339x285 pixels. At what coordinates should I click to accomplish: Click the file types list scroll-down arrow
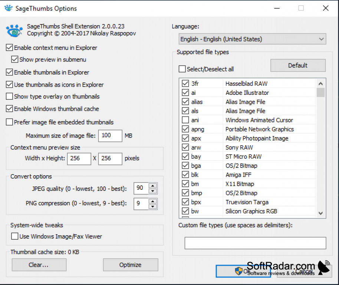tap(320, 213)
